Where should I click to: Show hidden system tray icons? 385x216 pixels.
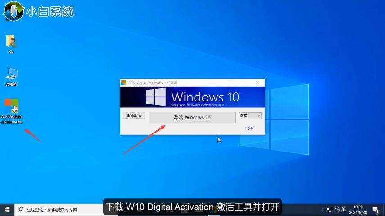coord(322,210)
